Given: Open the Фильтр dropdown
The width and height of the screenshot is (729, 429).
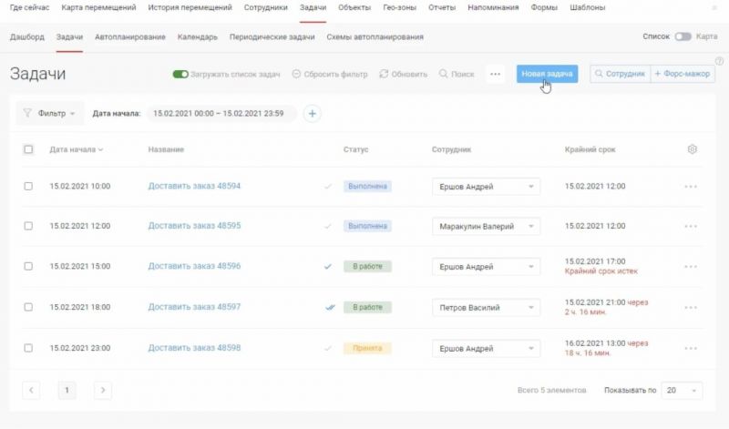Looking at the screenshot, I should (x=51, y=114).
